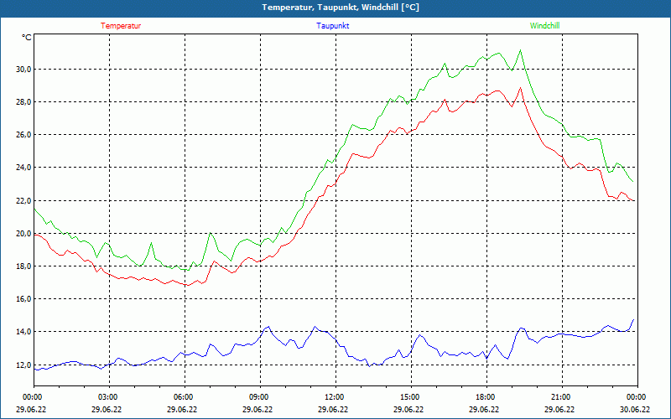Click the 26,0 y-axis value
This screenshot has width=671, height=419.
[x=23, y=135]
